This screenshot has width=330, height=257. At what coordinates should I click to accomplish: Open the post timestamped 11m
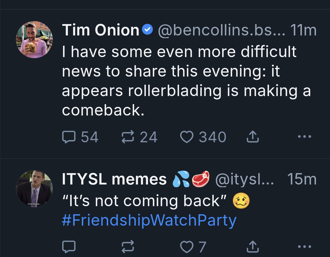(x=303, y=30)
